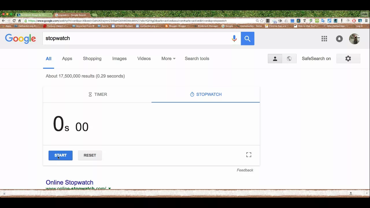Toggle private results person icon

click(x=275, y=59)
